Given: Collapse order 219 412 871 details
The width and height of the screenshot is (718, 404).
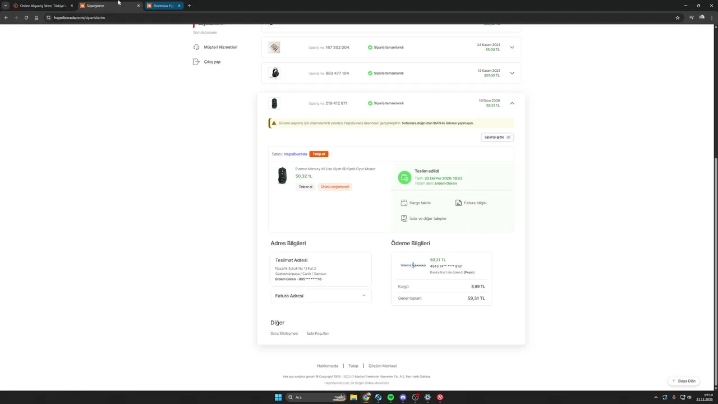Looking at the screenshot, I should click(x=512, y=103).
